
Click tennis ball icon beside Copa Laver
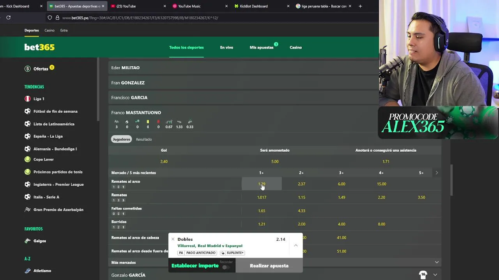(x=27, y=159)
